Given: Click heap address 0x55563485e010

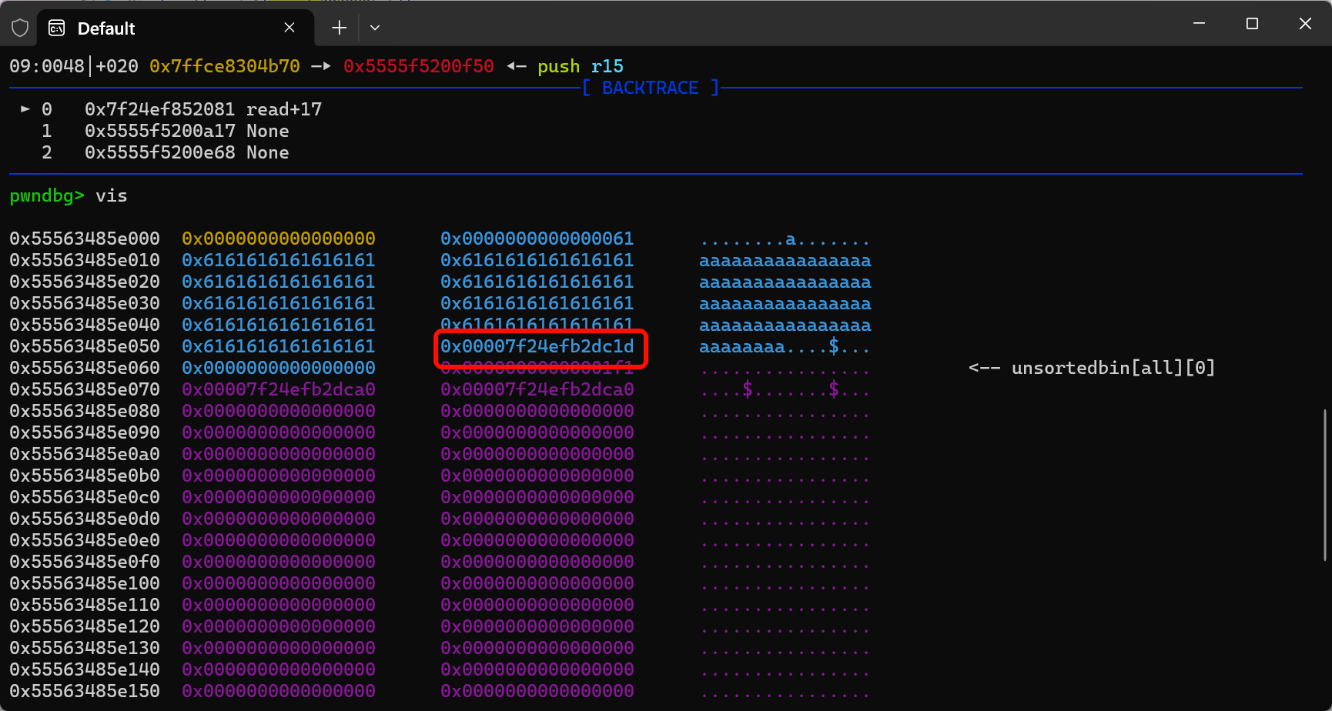Looking at the screenshot, I should click(x=85, y=260).
